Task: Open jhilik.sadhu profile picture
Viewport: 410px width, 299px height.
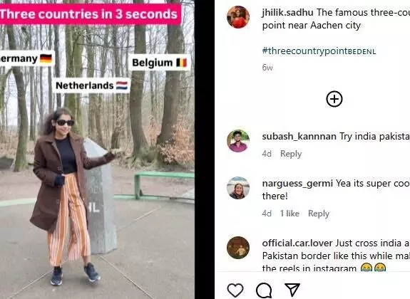Action: pyautogui.click(x=238, y=17)
